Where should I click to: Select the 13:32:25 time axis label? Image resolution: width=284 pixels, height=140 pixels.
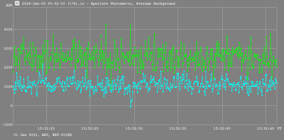click(x=90, y=128)
